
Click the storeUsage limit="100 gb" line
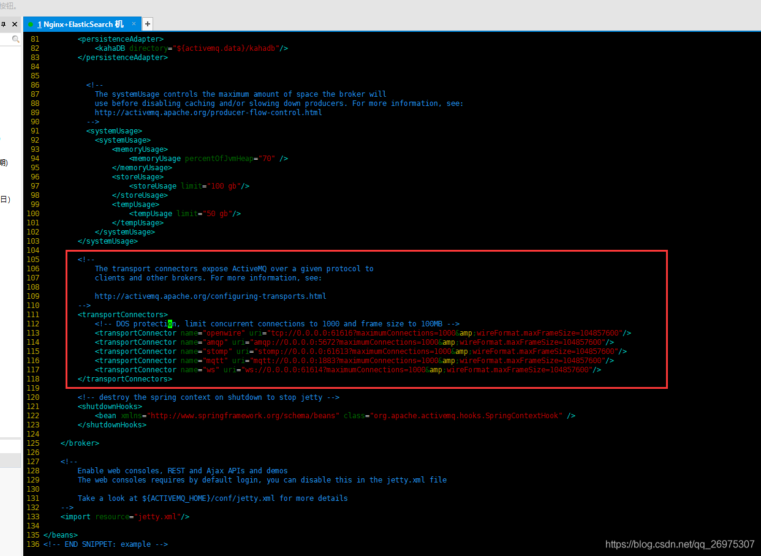pyautogui.click(x=189, y=186)
